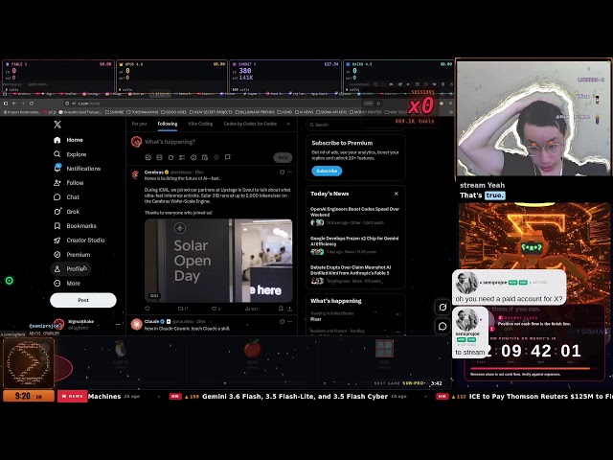Open Explore in the sidebar
The width and height of the screenshot is (613, 460).
click(x=70, y=154)
